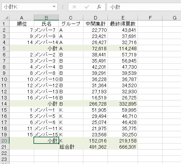Select row 14 header
Image resolution: width=181 pixels, height=164 pixels.
[5, 104]
